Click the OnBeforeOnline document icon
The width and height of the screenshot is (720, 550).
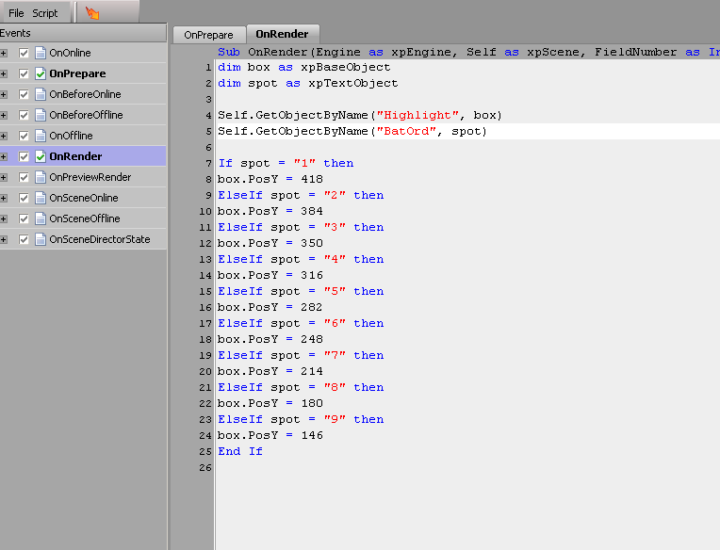(x=41, y=94)
